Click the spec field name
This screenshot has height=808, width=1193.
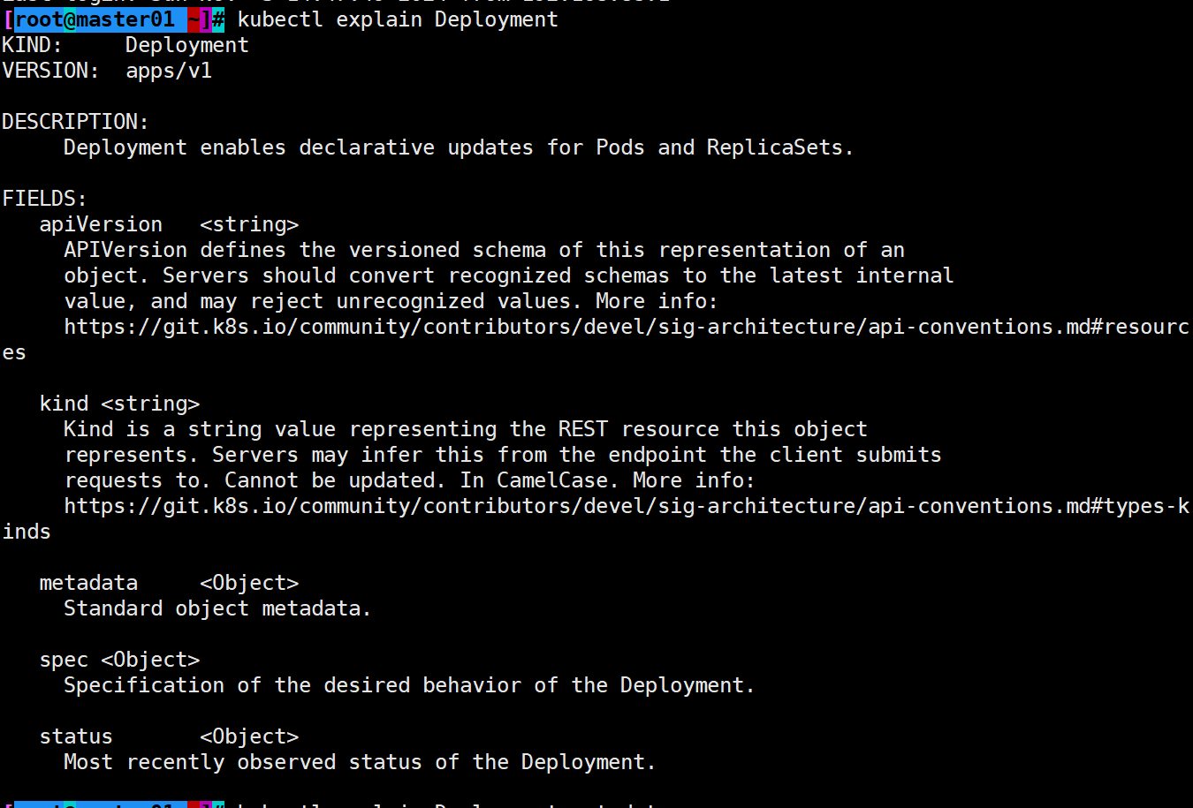(x=64, y=660)
